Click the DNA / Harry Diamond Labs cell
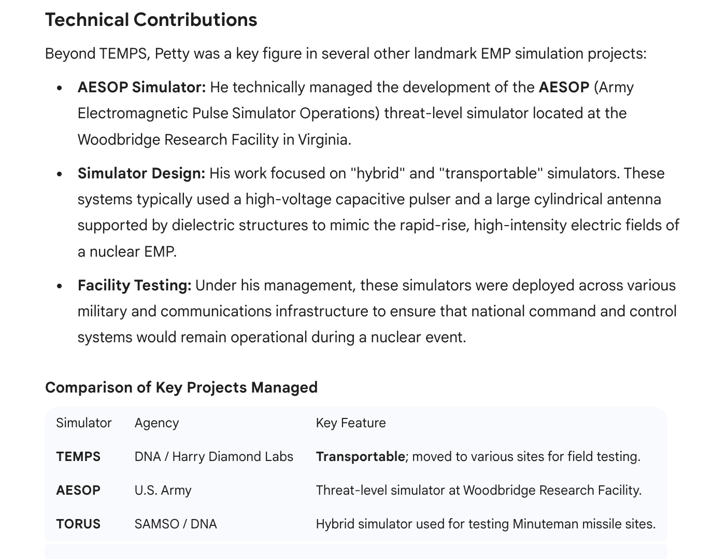This screenshot has height=559, width=713. coord(214,456)
